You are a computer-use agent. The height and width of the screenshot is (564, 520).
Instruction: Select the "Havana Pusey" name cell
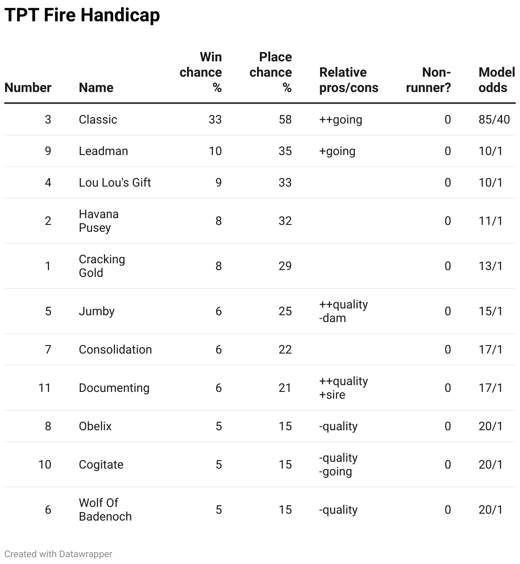(x=98, y=221)
